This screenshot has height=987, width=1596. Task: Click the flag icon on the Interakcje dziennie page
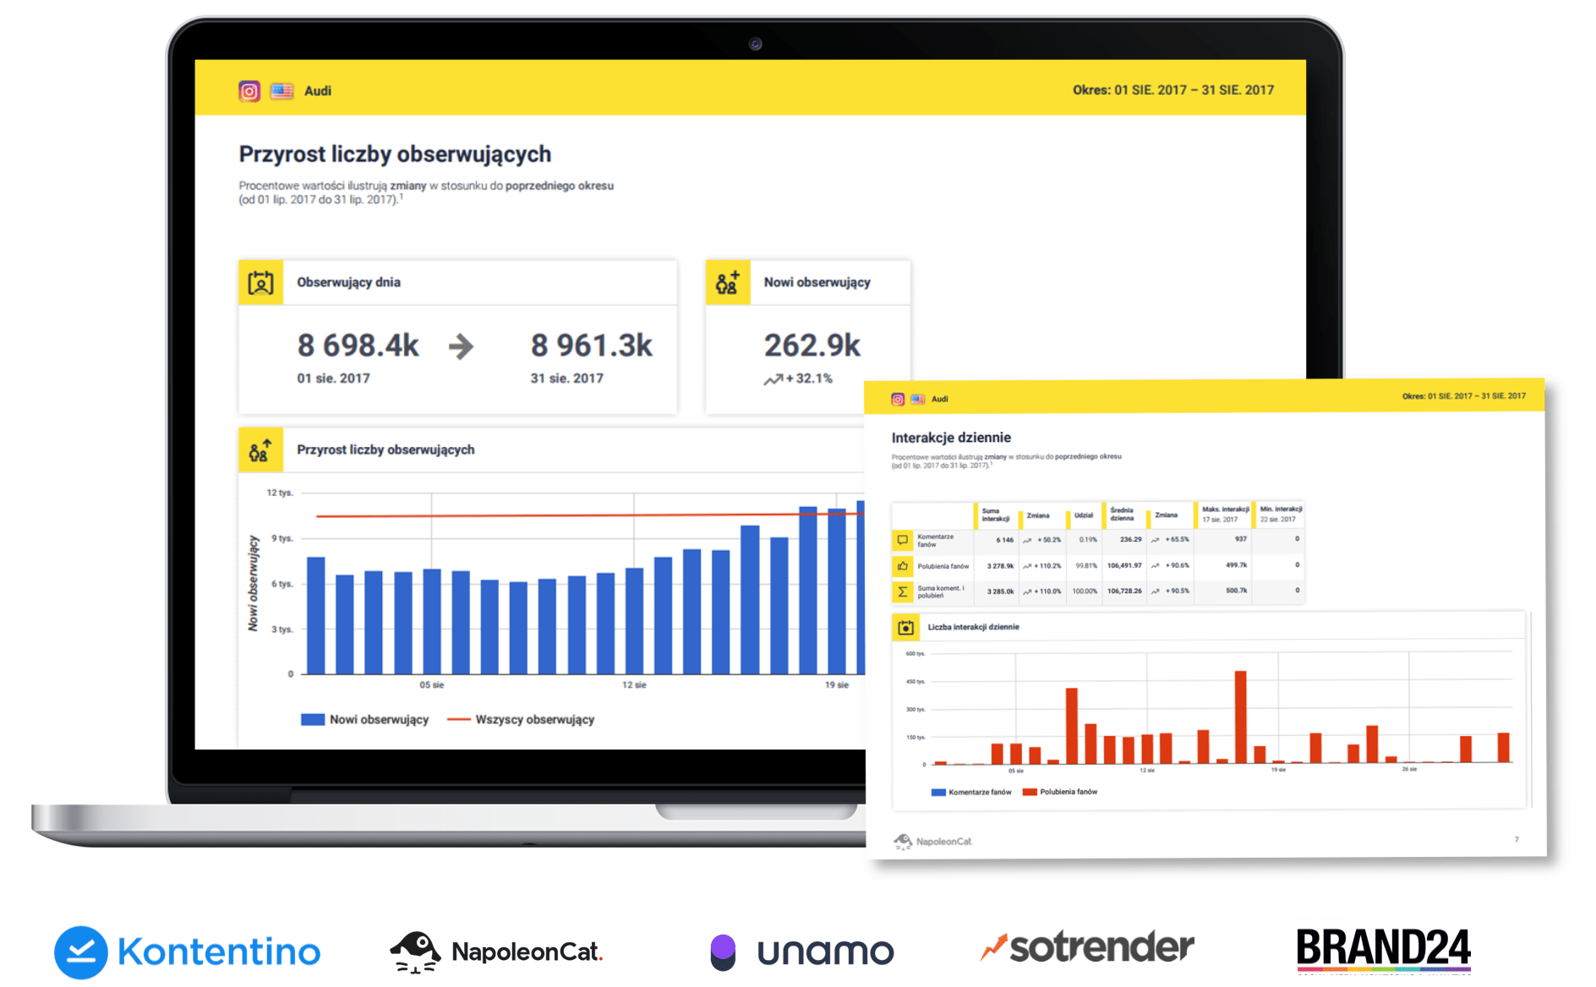pos(917,399)
